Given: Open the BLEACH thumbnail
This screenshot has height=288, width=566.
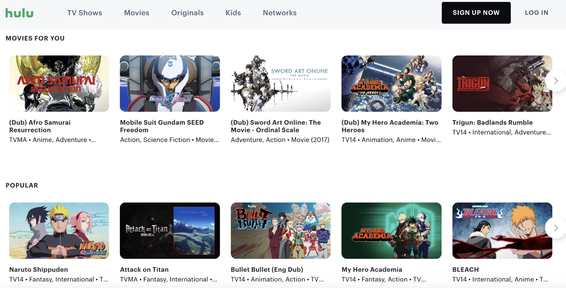Looking at the screenshot, I should 502,231.
